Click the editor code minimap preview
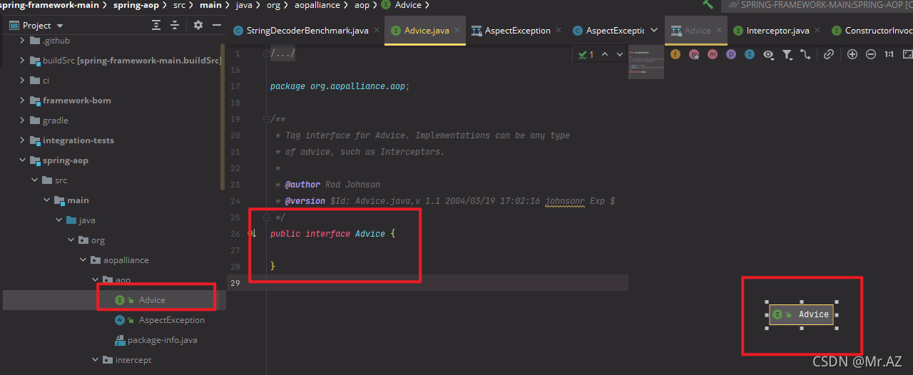Screen dimensions: 913x375 click(x=646, y=61)
